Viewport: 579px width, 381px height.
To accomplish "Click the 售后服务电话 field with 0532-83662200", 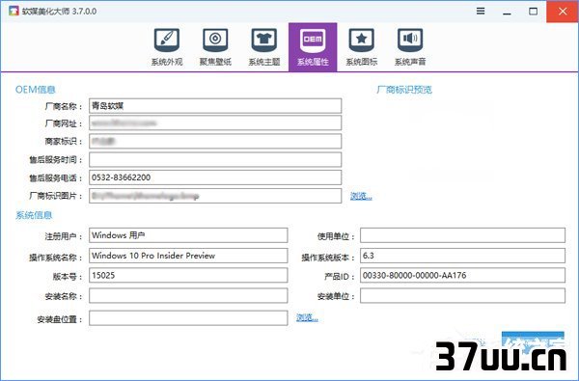I will [x=215, y=177].
